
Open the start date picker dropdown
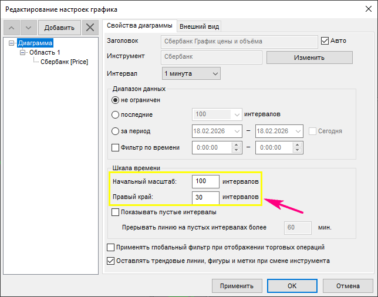tap(237, 131)
